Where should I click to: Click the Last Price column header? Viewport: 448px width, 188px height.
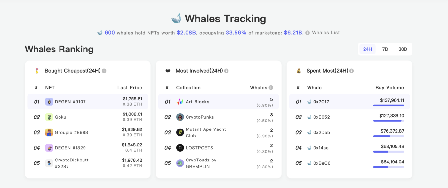tap(130, 88)
